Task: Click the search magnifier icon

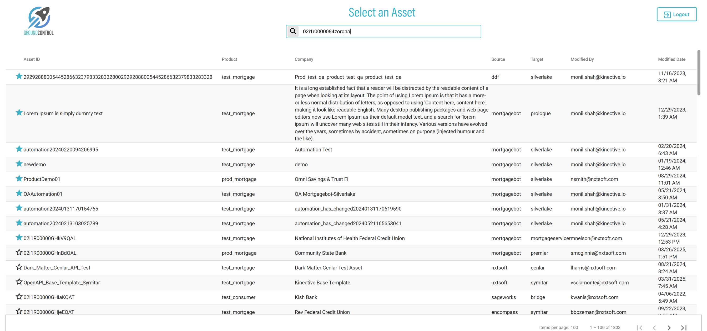Action: (293, 31)
